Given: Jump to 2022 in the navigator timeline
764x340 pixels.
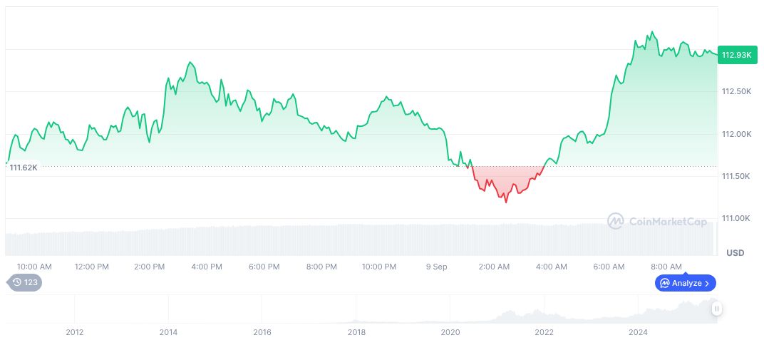Looking at the screenshot, I should [x=544, y=331].
